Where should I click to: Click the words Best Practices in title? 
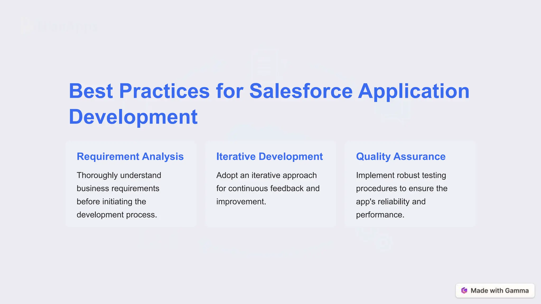coord(139,91)
